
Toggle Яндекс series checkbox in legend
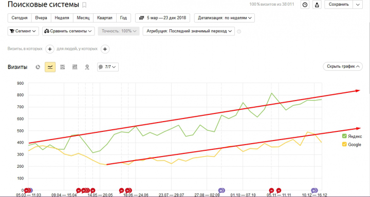click(x=344, y=136)
